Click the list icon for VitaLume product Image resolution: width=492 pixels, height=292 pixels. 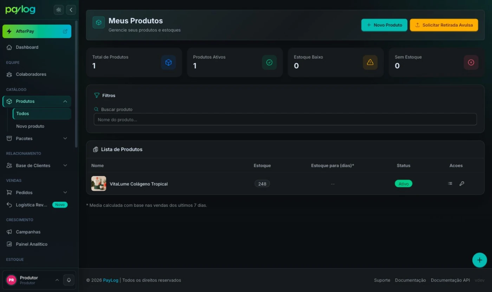[450, 183]
